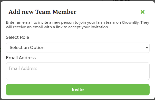Click the word 'Member' in the dialog title
The height and width of the screenshot is (100, 155).
click(x=64, y=12)
